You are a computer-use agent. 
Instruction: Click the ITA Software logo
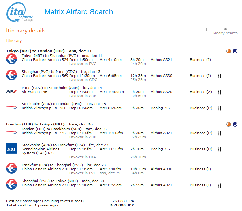pos(20,12)
